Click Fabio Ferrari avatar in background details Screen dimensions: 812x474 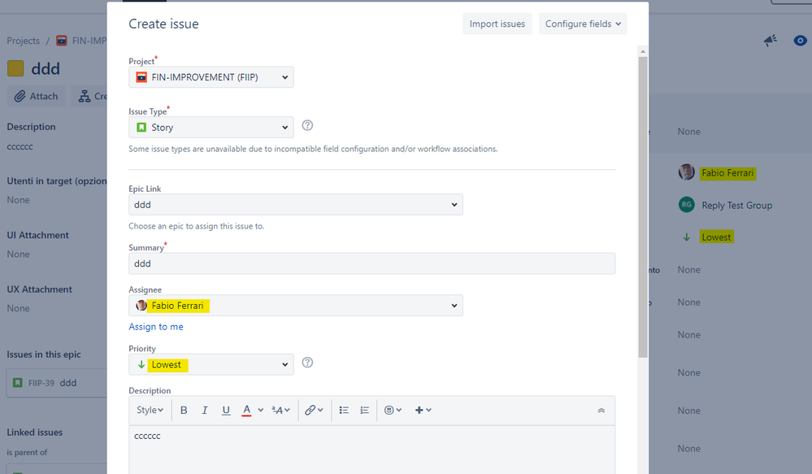click(687, 172)
